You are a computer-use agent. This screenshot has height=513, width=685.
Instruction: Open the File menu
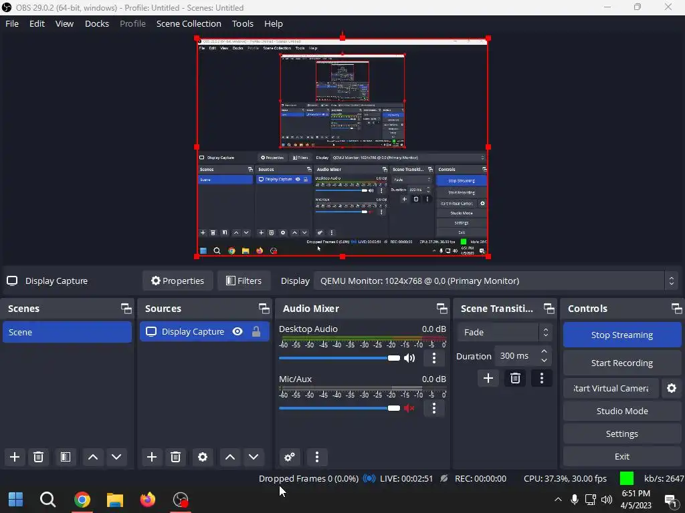tap(12, 23)
